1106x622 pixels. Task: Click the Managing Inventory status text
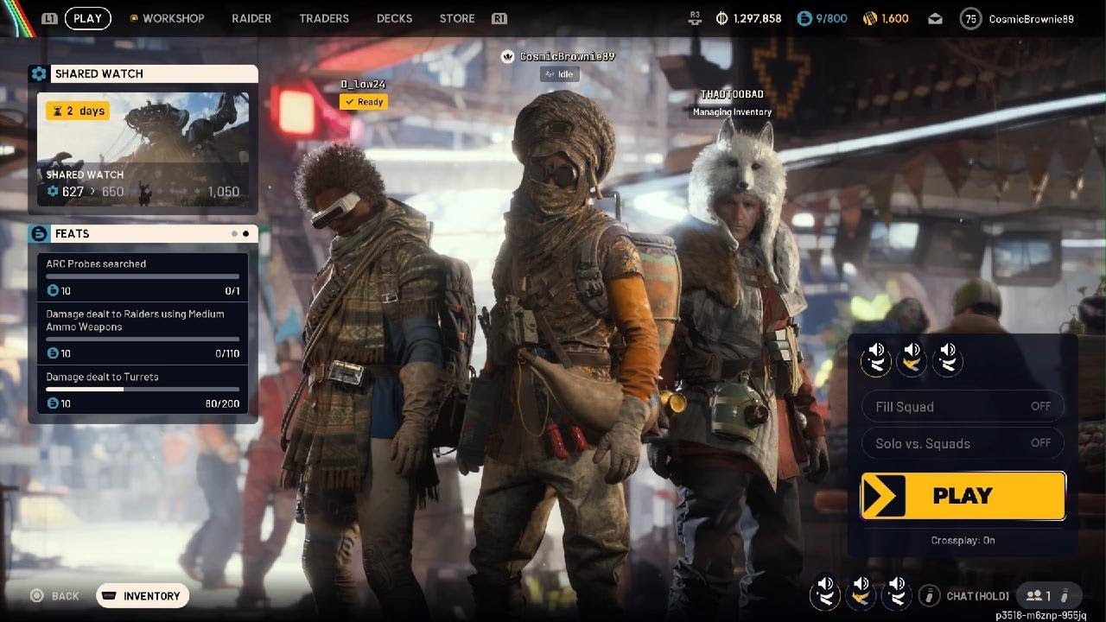[x=732, y=111]
